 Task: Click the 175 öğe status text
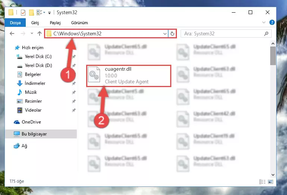tap(17, 181)
